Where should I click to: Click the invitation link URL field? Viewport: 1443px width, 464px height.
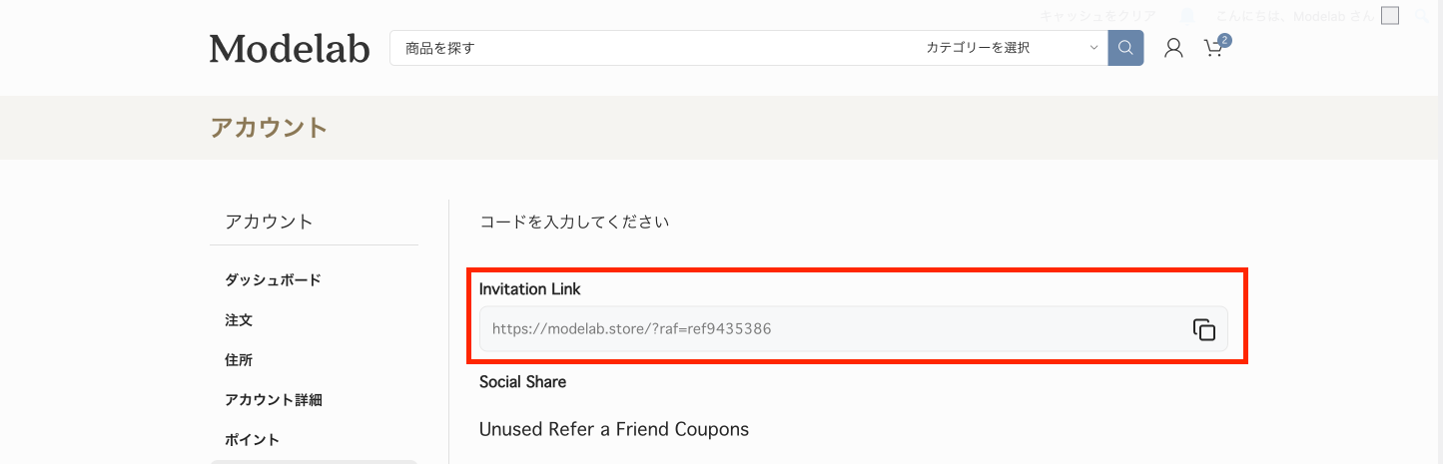click(x=829, y=329)
